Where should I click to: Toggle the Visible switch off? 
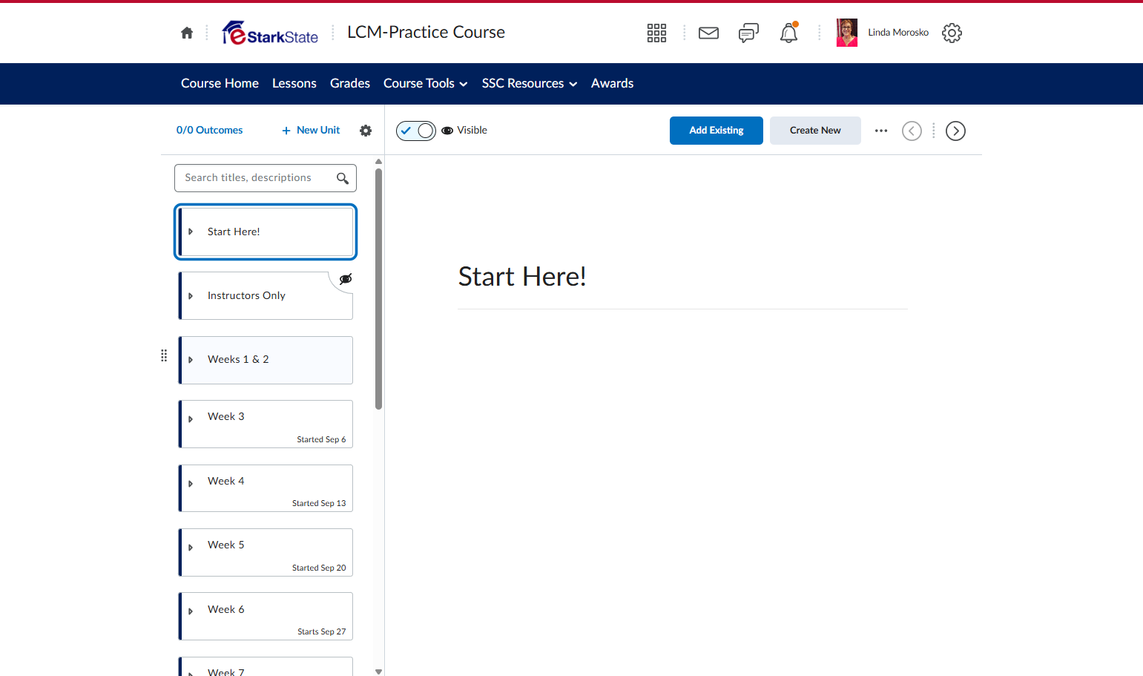(416, 131)
